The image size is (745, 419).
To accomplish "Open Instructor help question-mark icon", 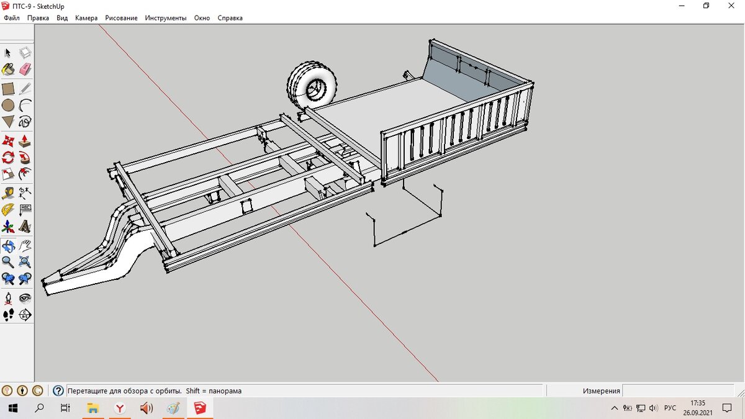I will click(58, 391).
